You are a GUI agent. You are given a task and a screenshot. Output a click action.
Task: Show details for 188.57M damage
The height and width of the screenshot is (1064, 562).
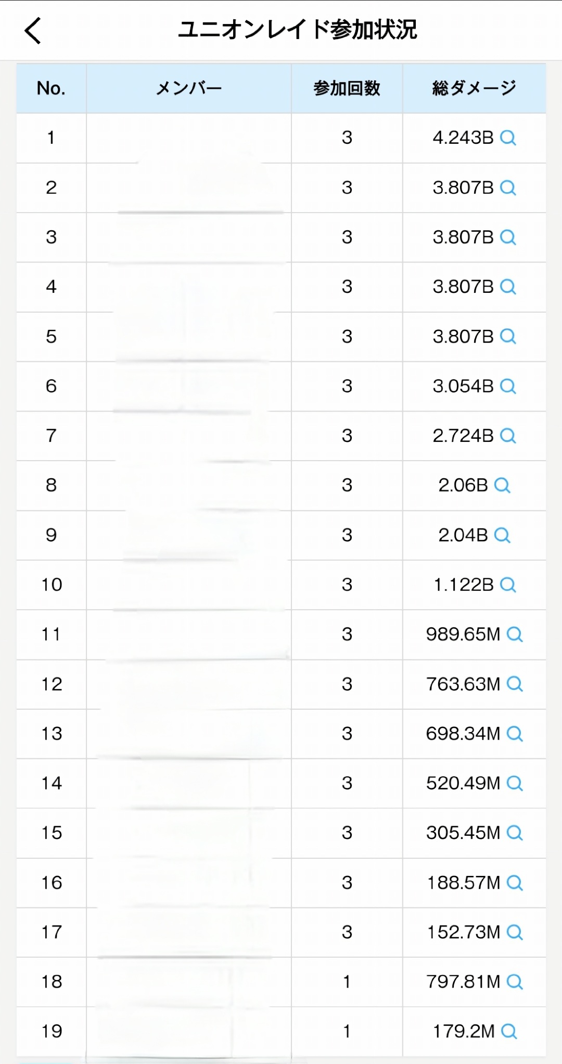tap(515, 883)
